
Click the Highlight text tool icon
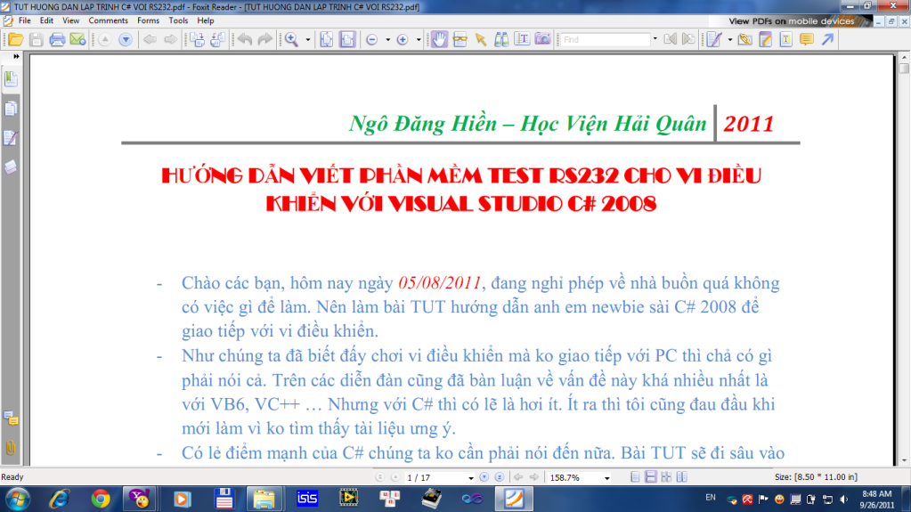click(786, 39)
